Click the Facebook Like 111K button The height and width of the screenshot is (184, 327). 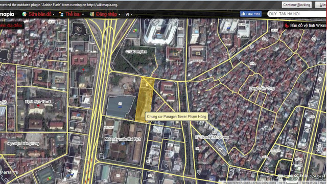pyautogui.click(x=251, y=14)
